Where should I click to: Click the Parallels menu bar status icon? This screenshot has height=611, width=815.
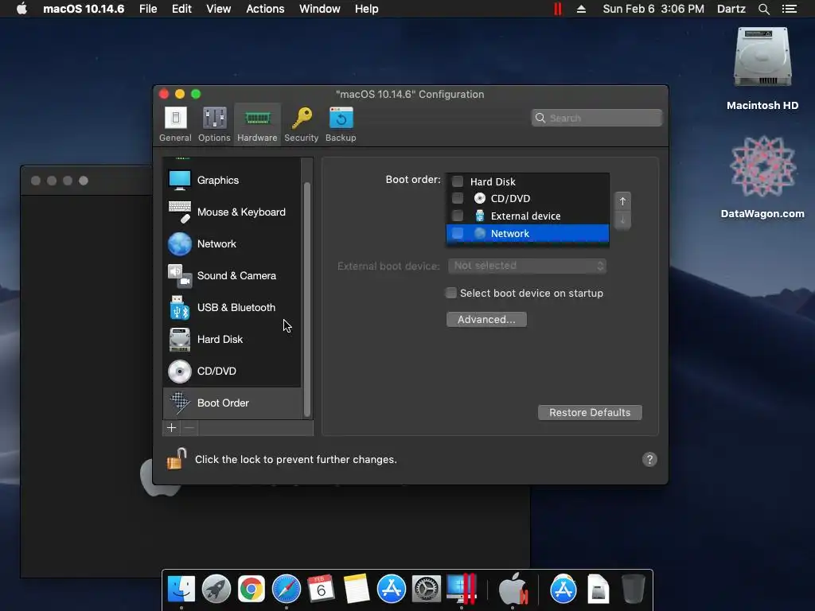point(558,9)
